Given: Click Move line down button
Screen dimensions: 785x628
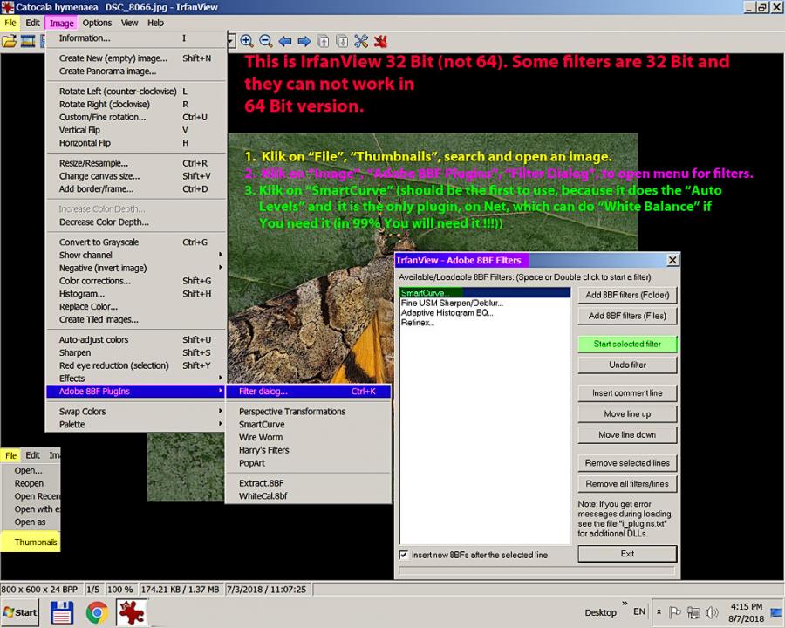Looking at the screenshot, I should [x=627, y=435].
